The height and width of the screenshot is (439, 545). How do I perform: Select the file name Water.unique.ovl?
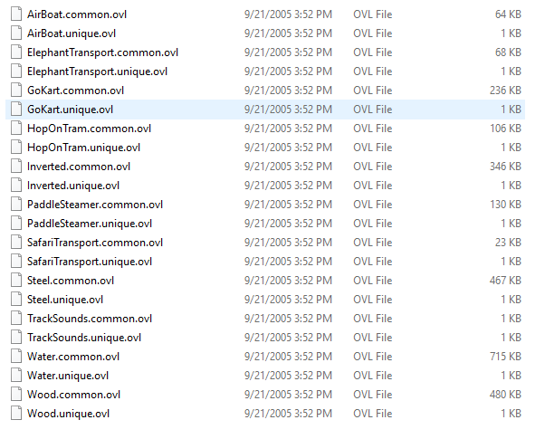[x=68, y=376]
